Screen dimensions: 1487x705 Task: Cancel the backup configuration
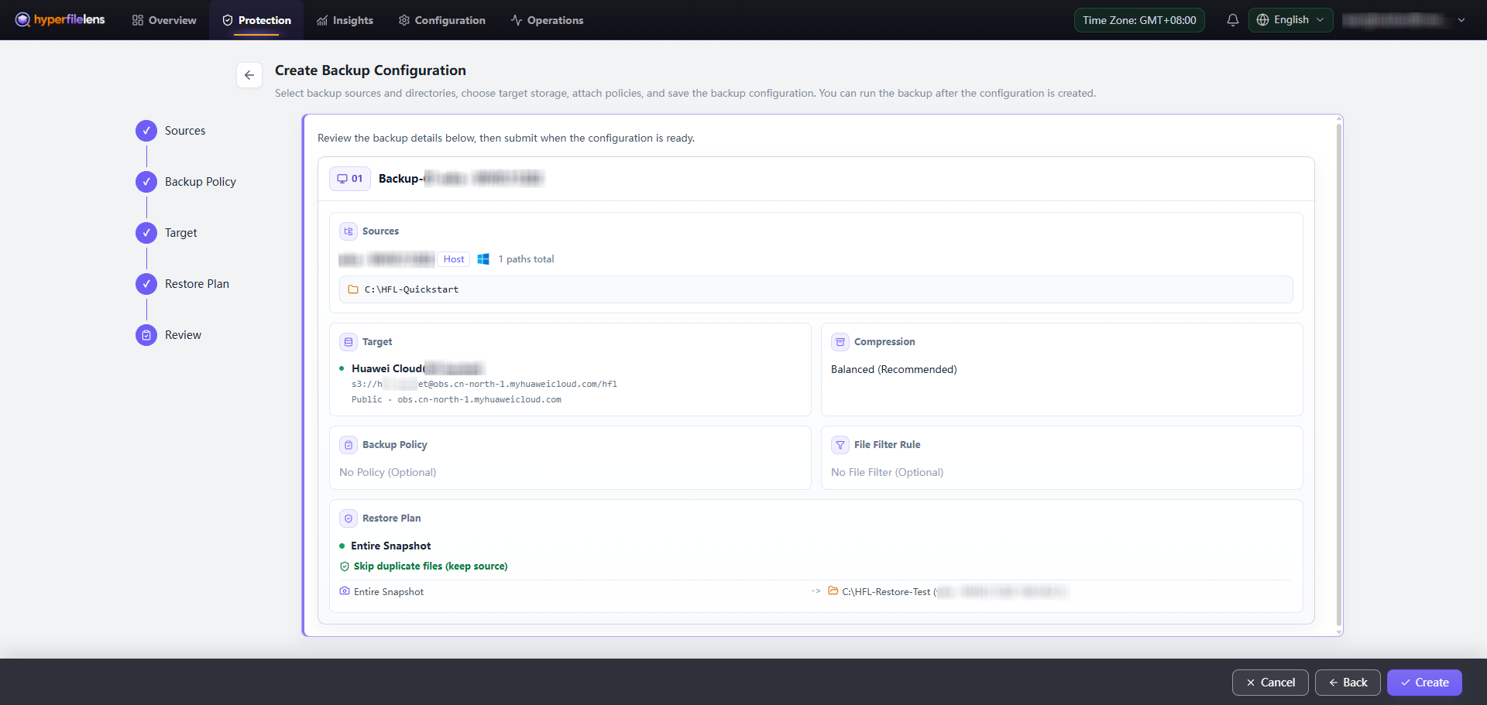click(1270, 683)
